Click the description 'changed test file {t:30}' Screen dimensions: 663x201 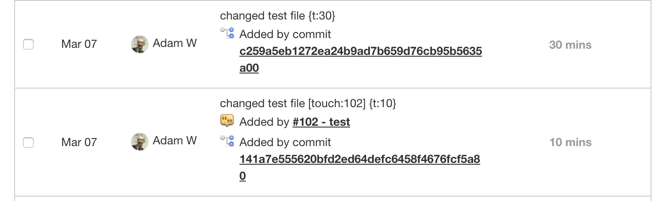tap(278, 16)
